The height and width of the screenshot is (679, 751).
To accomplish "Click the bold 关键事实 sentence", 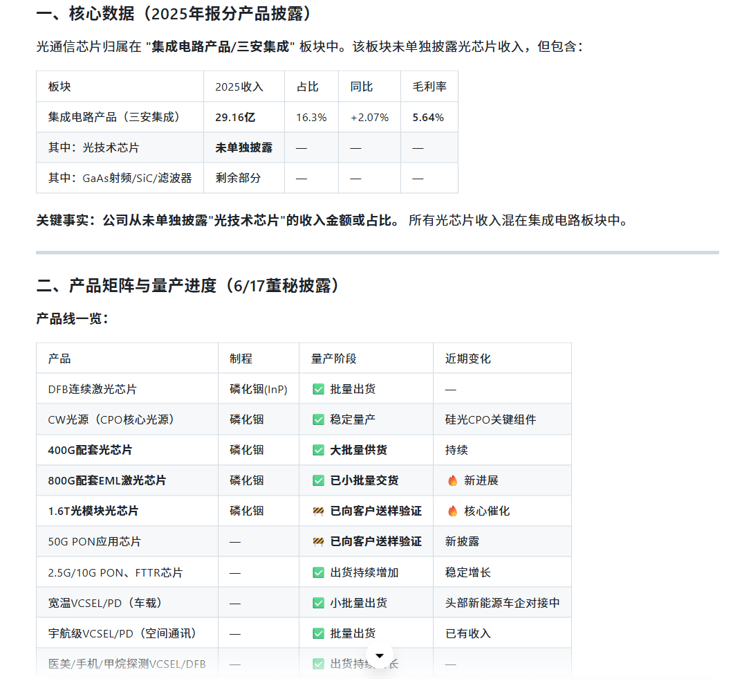I will coord(218,221).
